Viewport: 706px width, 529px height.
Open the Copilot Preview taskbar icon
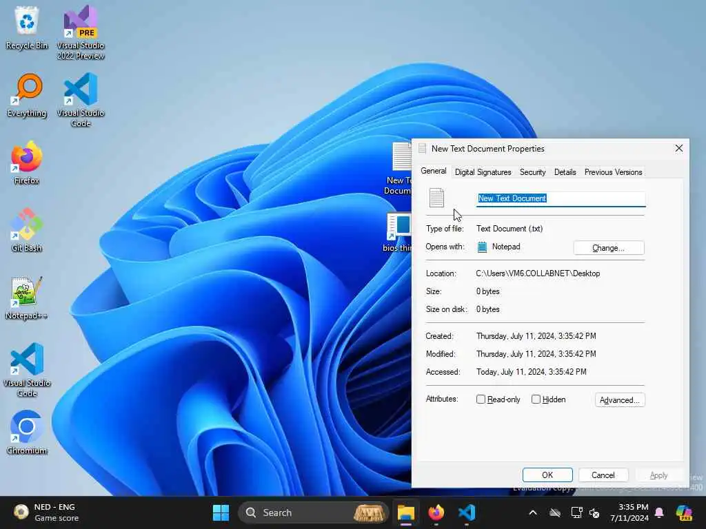coord(685,512)
